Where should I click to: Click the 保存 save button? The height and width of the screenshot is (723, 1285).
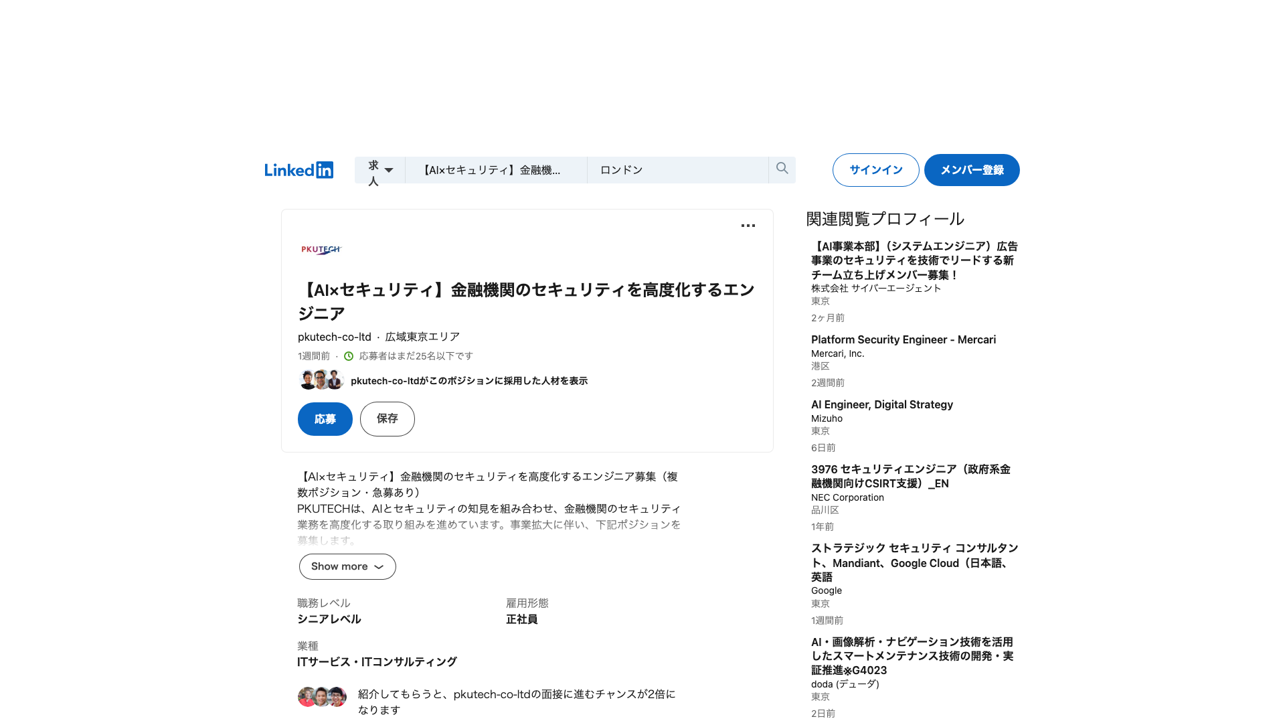tap(388, 419)
